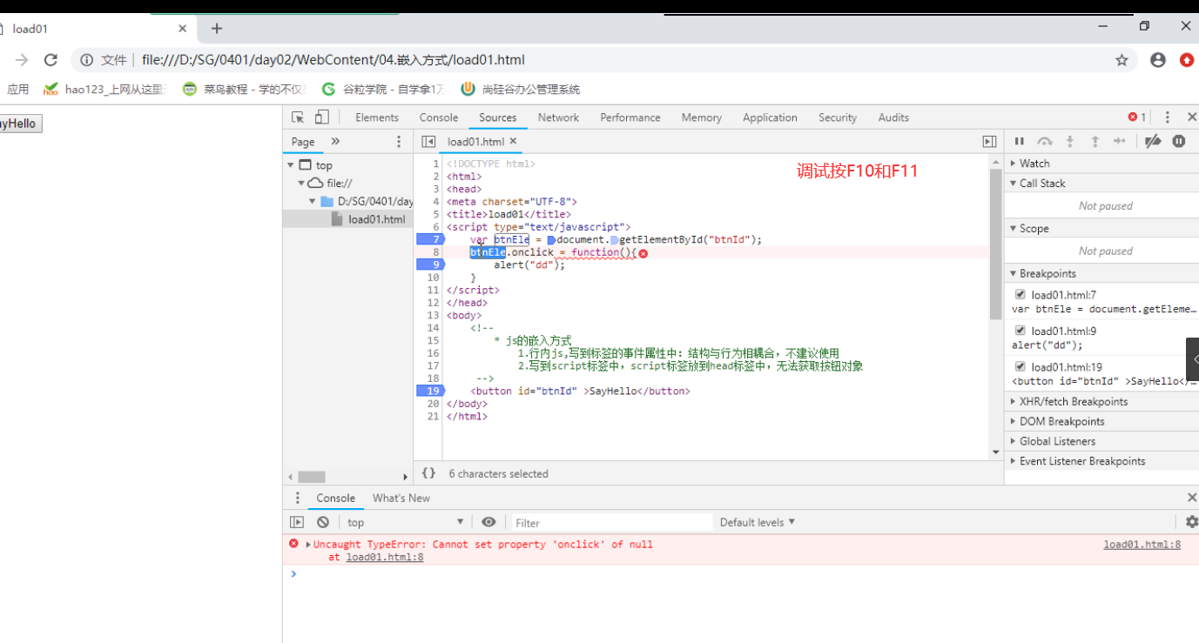Switch to the Console panel tab
Viewport: 1199px width, 643px height.
(x=439, y=117)
